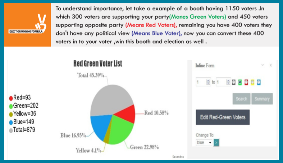Close the Inline Form panel
This screenshot has height=163, width=283.
pos(270,65)
